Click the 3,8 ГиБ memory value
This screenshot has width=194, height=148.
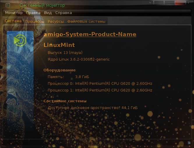[82, 77]
